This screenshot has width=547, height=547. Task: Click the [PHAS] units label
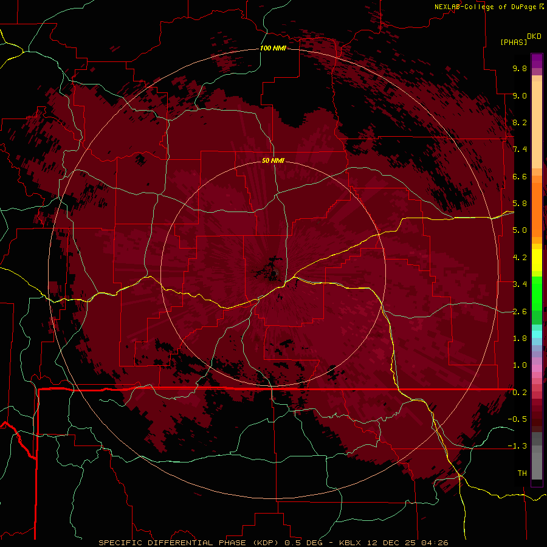click(514, 42)
